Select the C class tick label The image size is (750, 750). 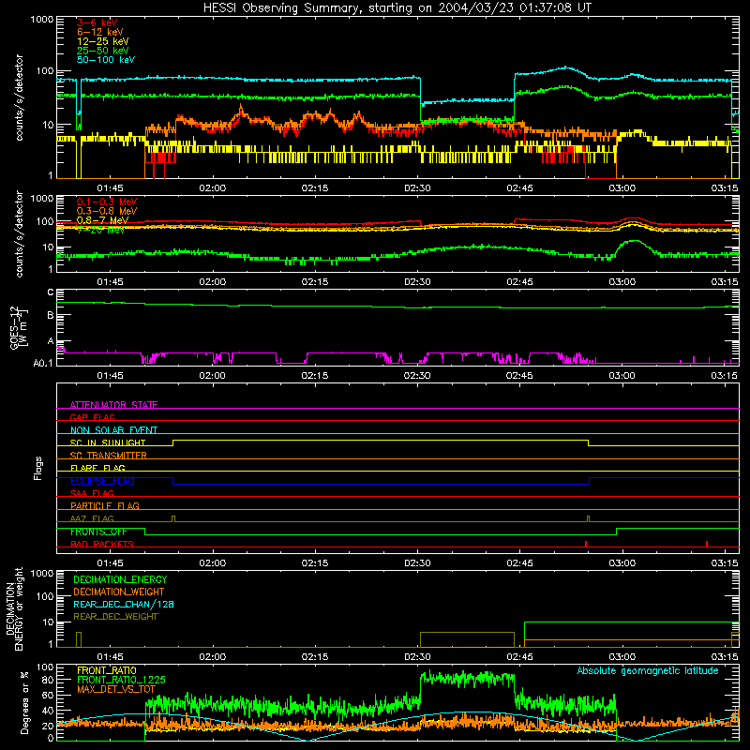coord(51,292)
